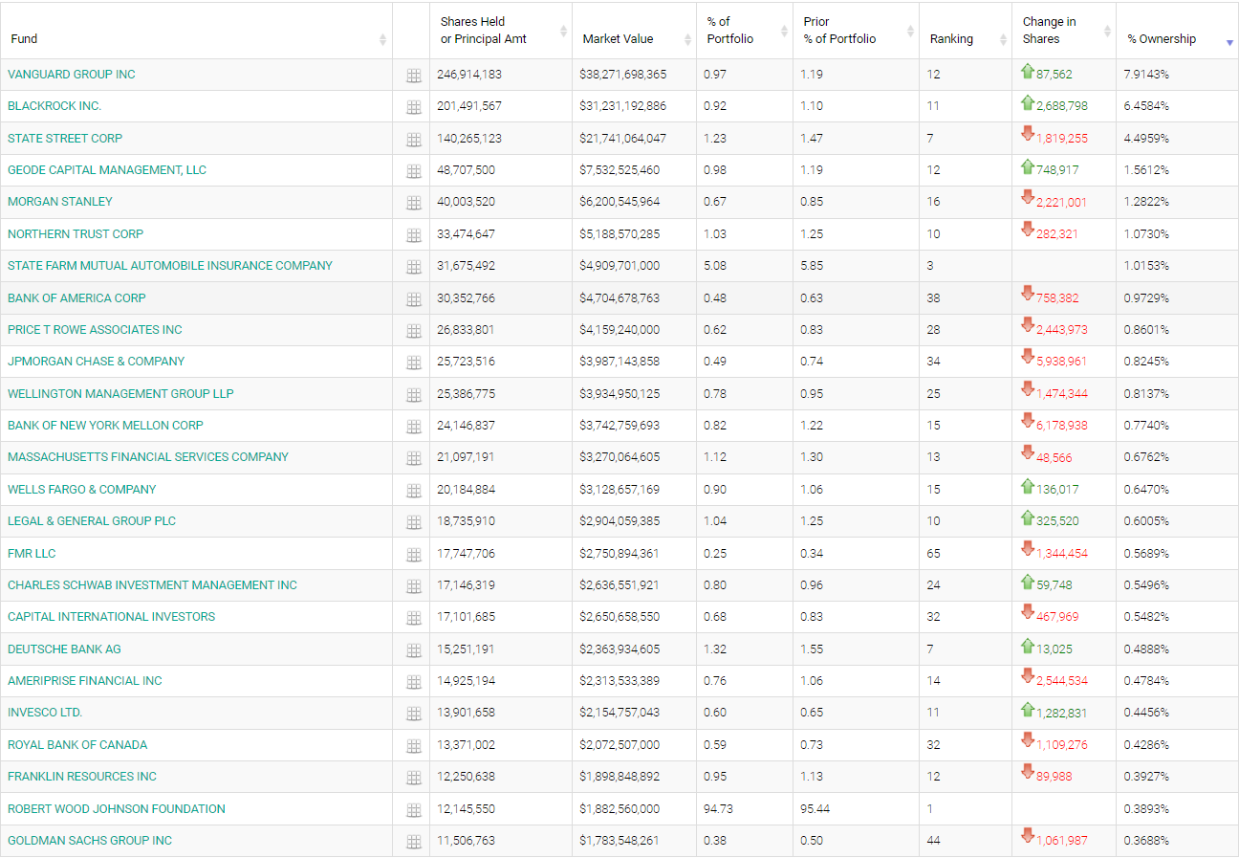Select market value $4,909,701,000
The height and width of the screenshot is (858, 1239).
click(619, 266)
